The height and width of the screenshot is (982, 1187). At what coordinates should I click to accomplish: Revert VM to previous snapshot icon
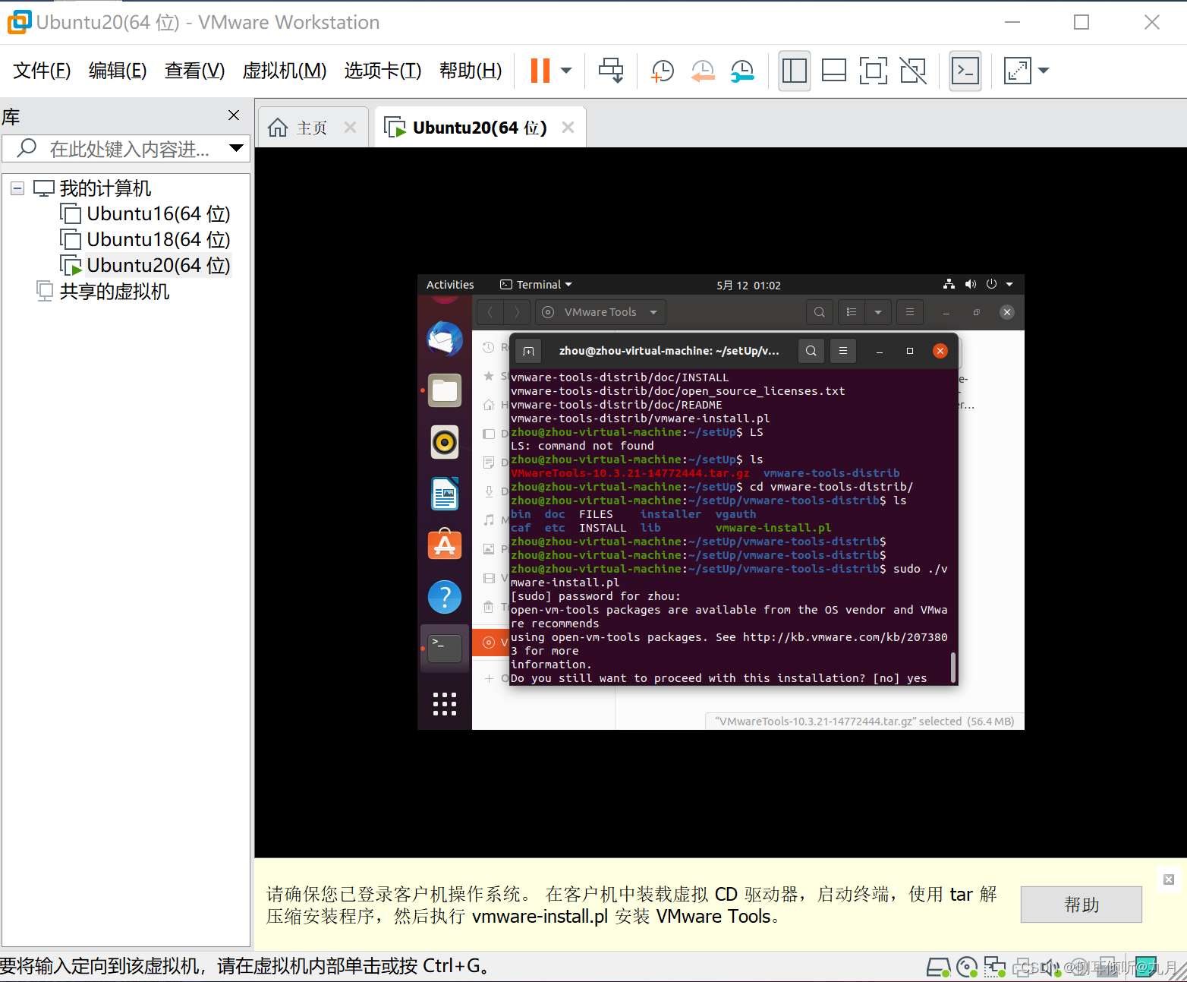click(x=703, y=71)
